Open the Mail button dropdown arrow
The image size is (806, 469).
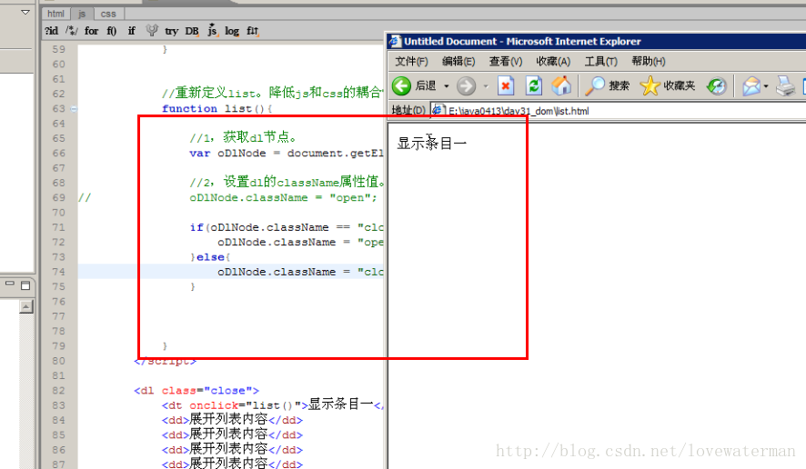click(x=765, y=86)
